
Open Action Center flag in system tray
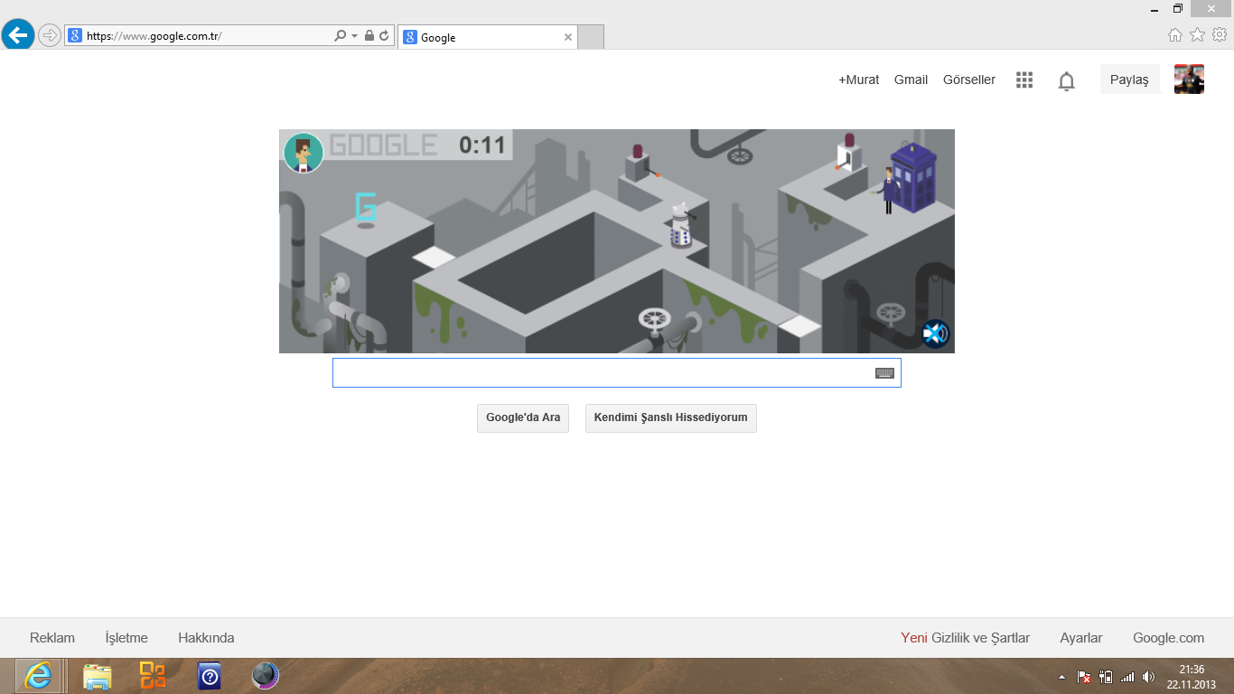[1084, 677]
